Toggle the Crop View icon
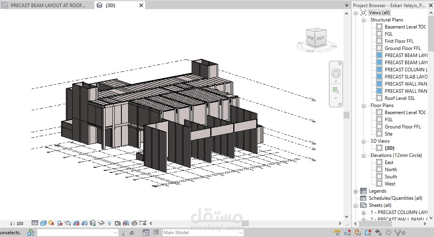The image size is (434, 237). [x=77, y=223]
